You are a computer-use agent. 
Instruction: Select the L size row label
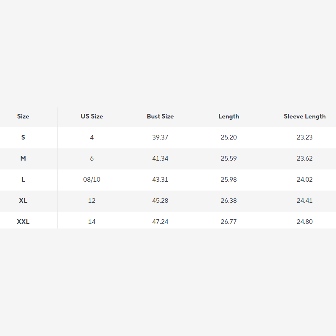point(23,180)
